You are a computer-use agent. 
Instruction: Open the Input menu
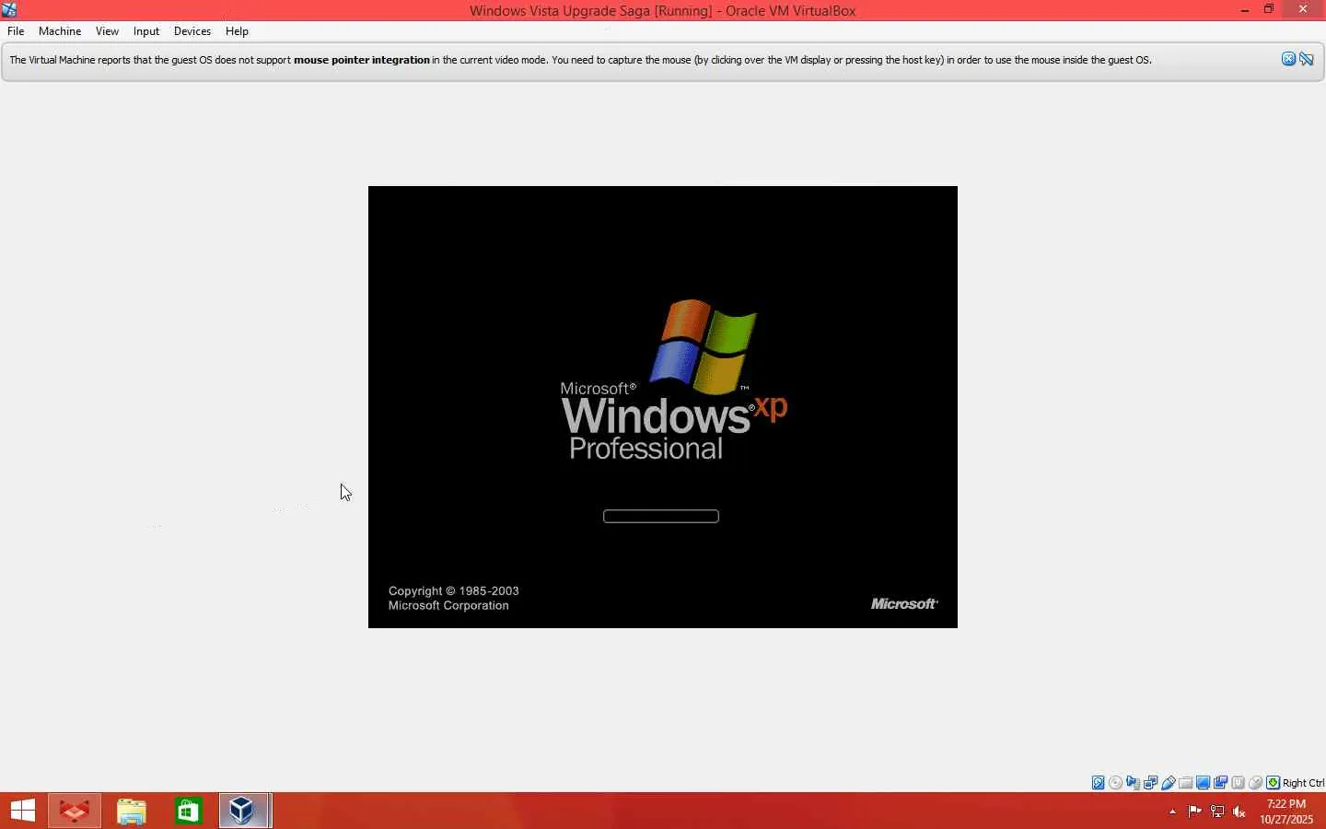(x=146, y=31)
